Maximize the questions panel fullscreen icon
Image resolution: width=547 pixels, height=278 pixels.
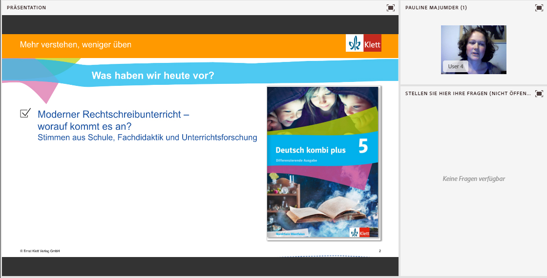(x=539, y=93)
